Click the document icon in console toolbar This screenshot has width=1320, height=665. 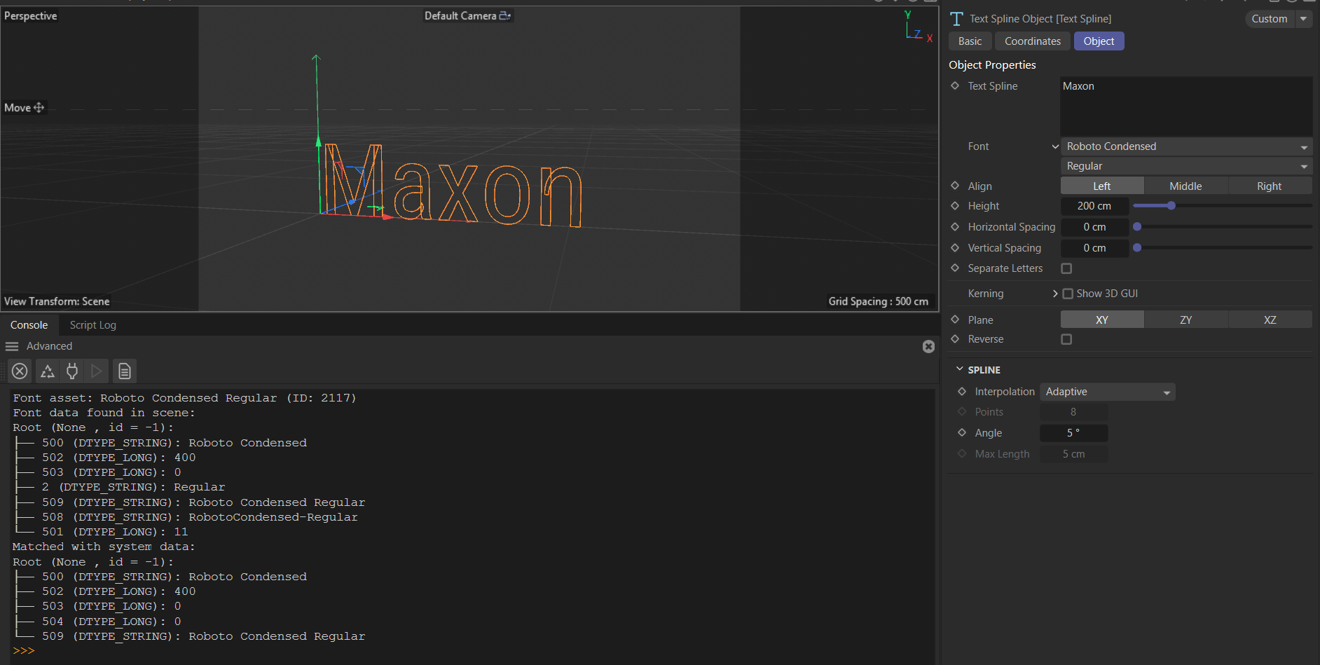click(x=124, y=371)
